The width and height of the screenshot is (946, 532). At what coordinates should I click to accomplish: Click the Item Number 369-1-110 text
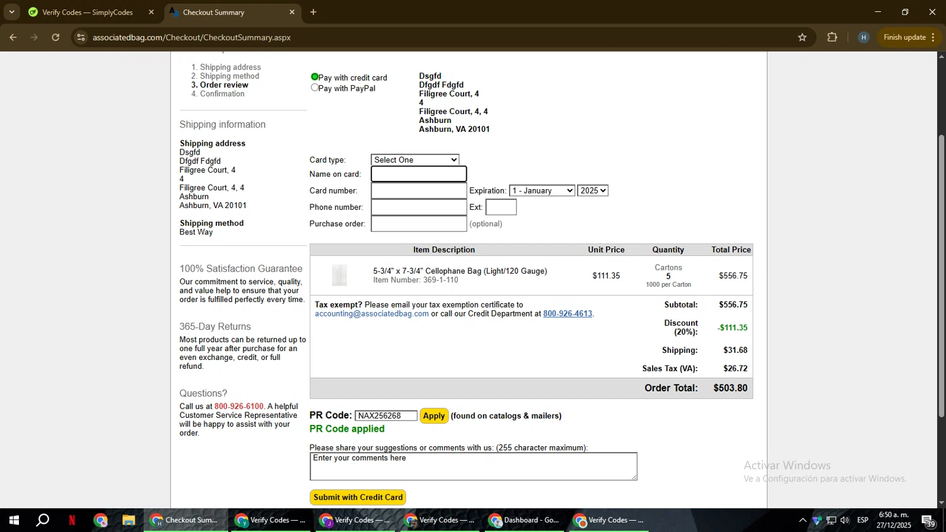click(416, 280)
